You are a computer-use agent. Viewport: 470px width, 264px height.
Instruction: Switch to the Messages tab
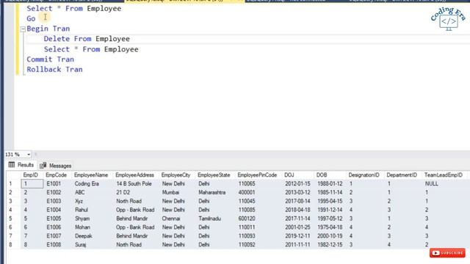[56, 166]
